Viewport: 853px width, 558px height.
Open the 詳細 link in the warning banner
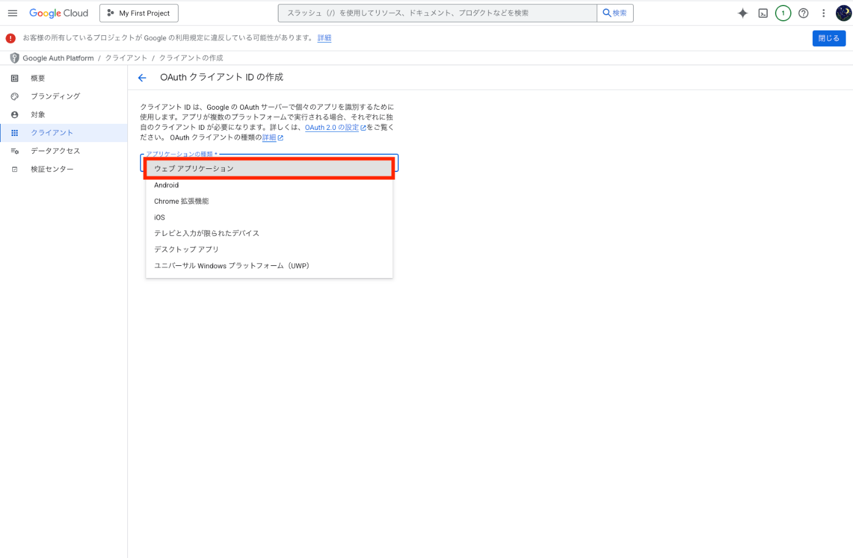coord(324,38)
